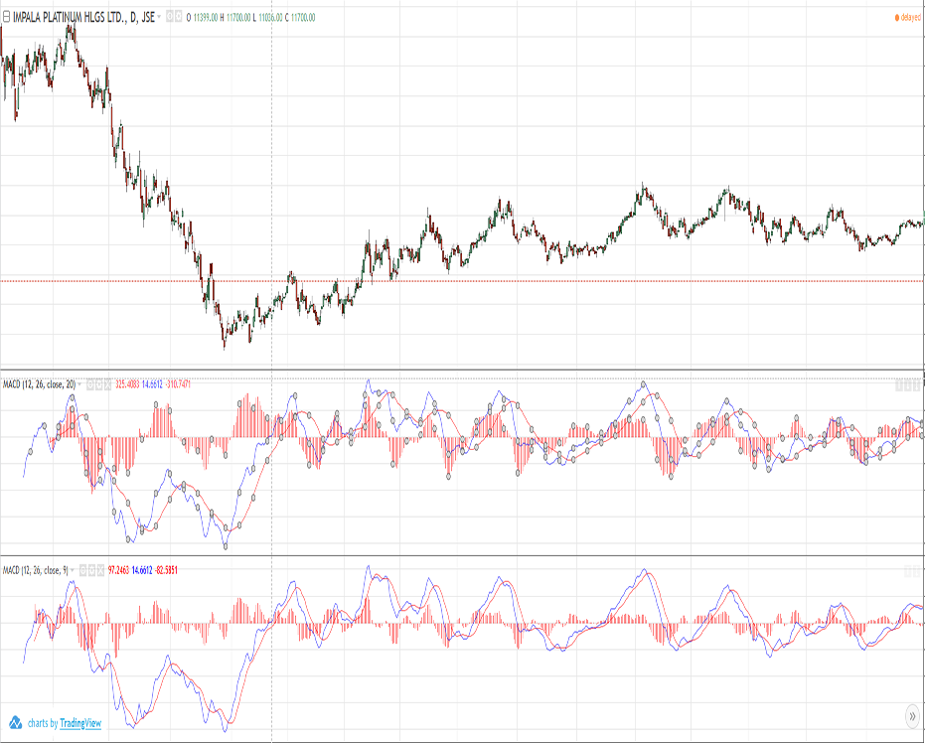The height and width of the screenshot is (743, 925).
Task: Click blue MACD value 14.6612 in lower pane
Action: pyautogui.click(x=141, y=570)
